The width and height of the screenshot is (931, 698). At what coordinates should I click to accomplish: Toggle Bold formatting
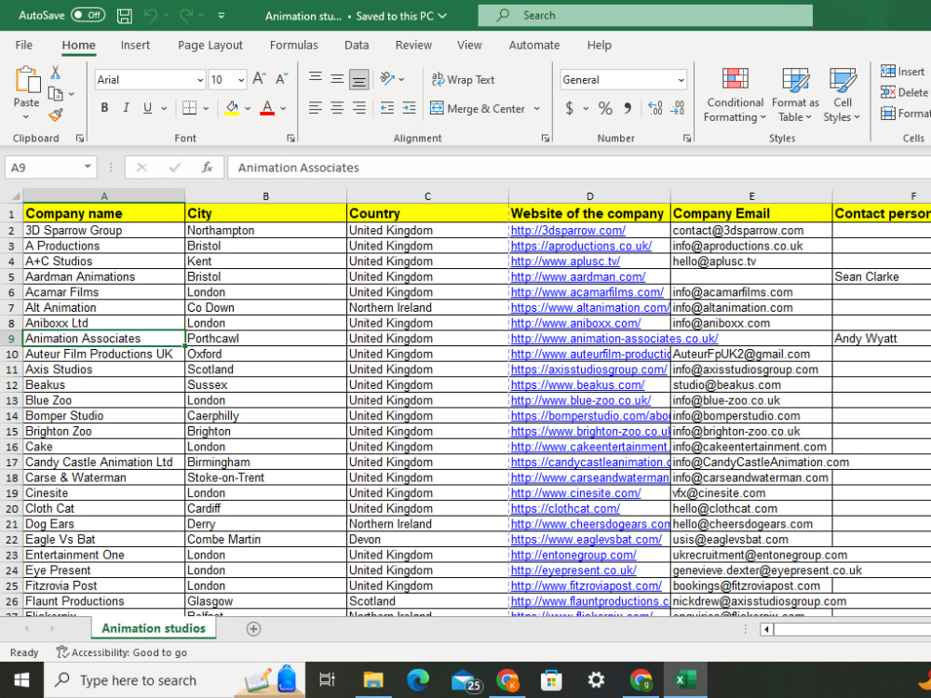pyautogui.click(x=104, y=108)
